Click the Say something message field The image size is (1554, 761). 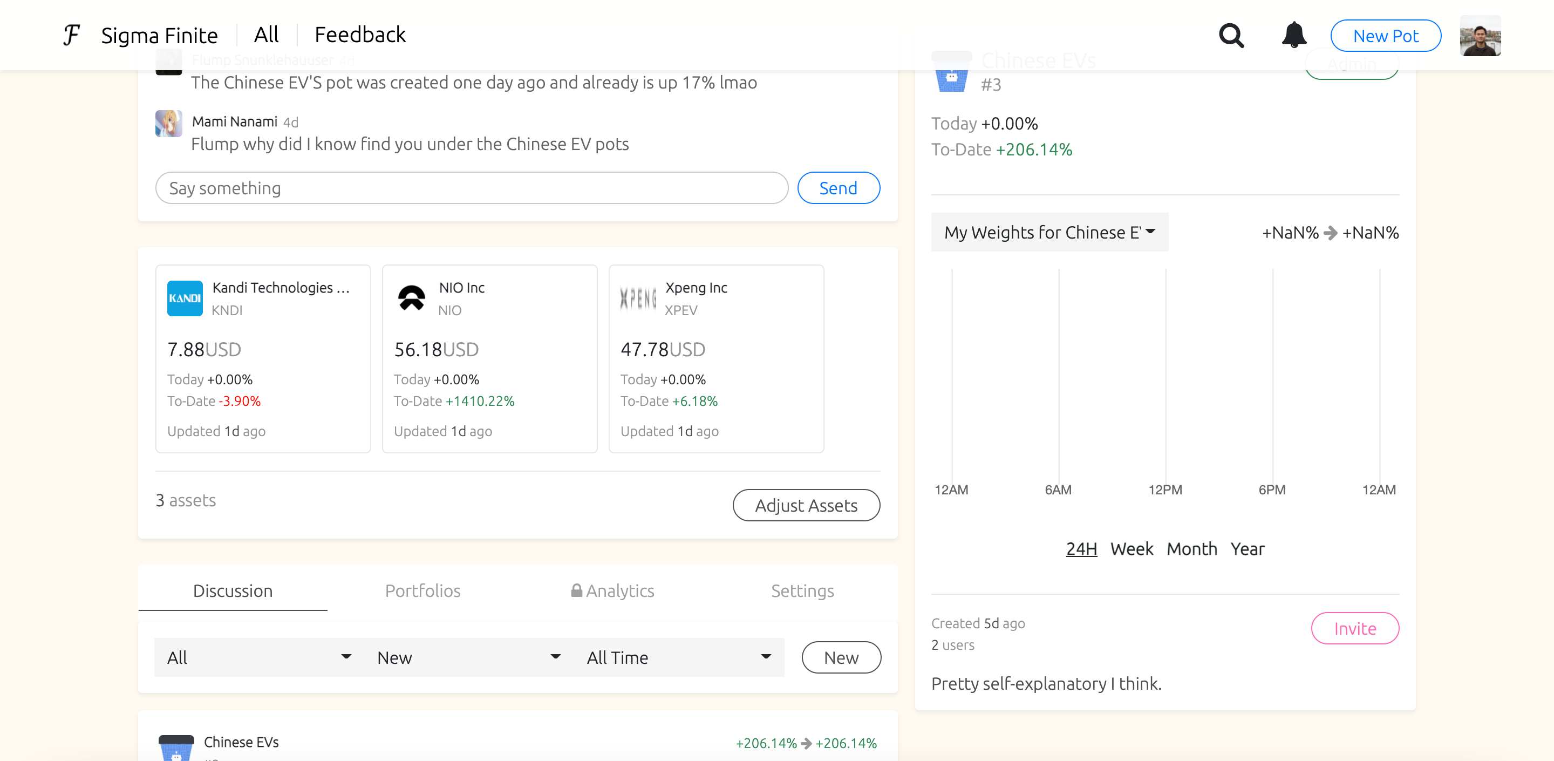pos(471,188)
